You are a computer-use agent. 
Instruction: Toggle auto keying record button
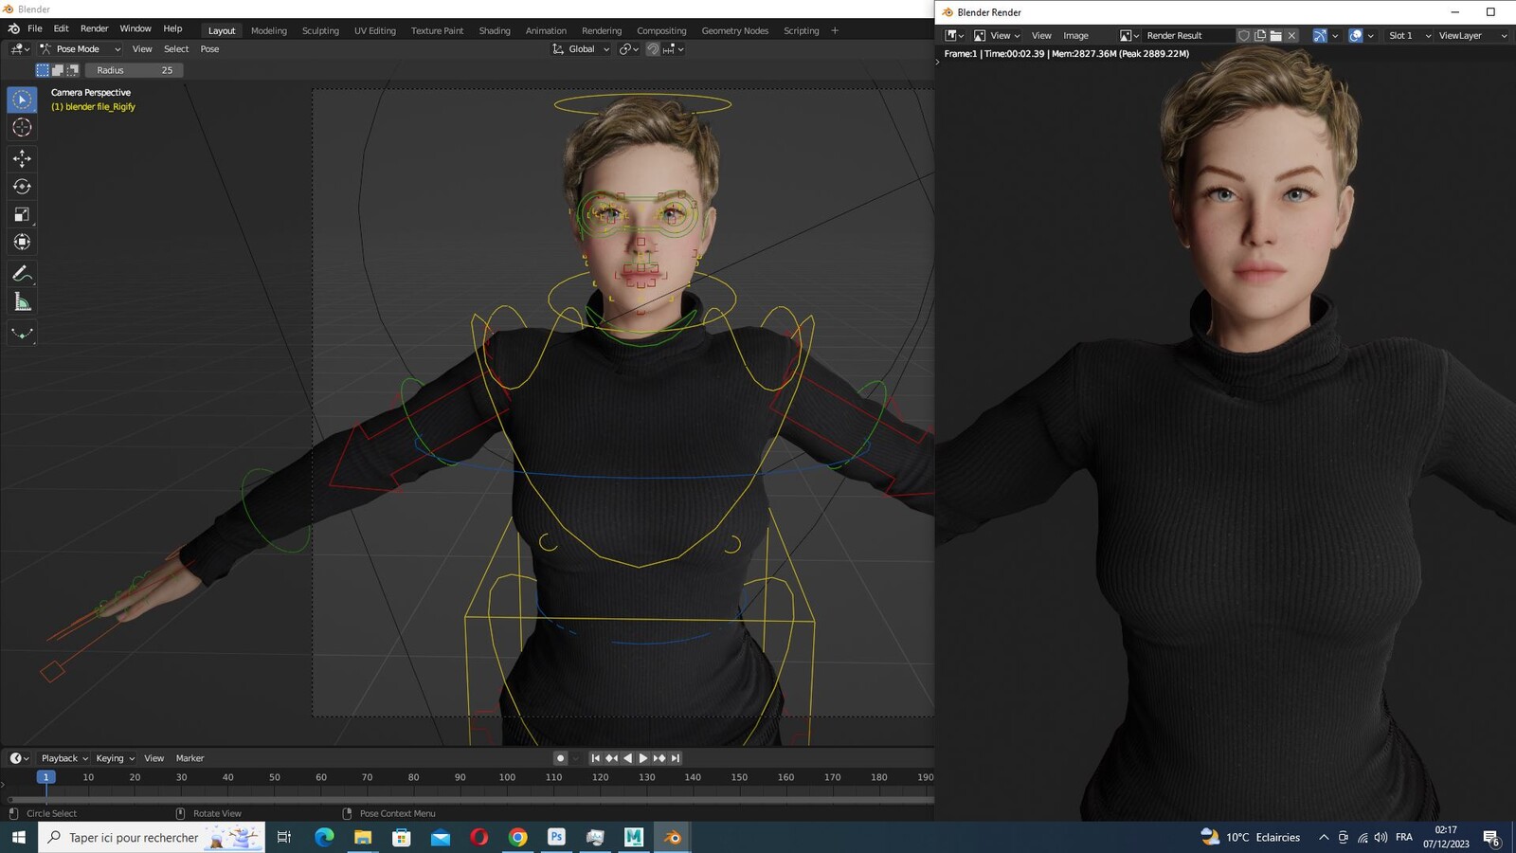tap(560, 758)
